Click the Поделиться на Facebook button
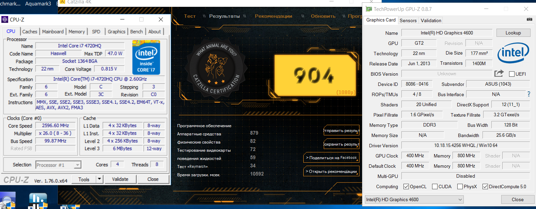536x209 pixels. (x=331, y=158)
